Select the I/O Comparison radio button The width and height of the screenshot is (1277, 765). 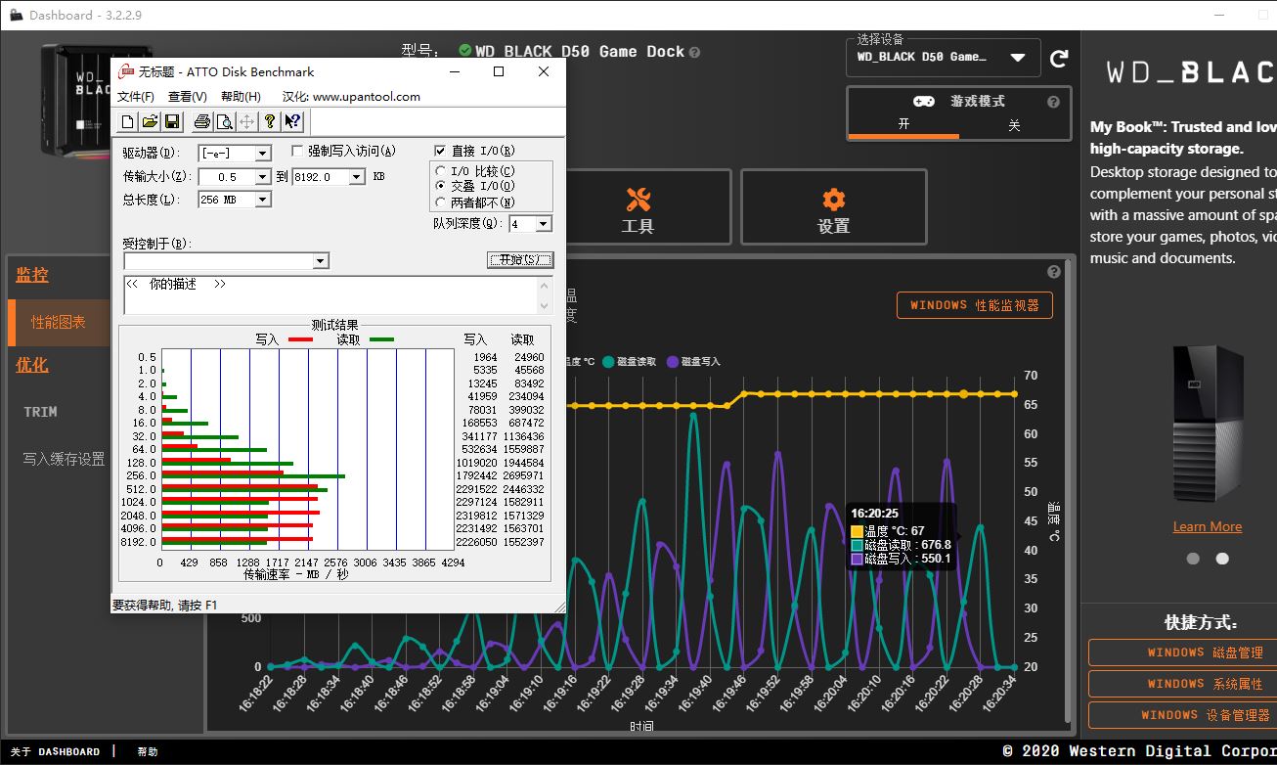tap(441, 171)
